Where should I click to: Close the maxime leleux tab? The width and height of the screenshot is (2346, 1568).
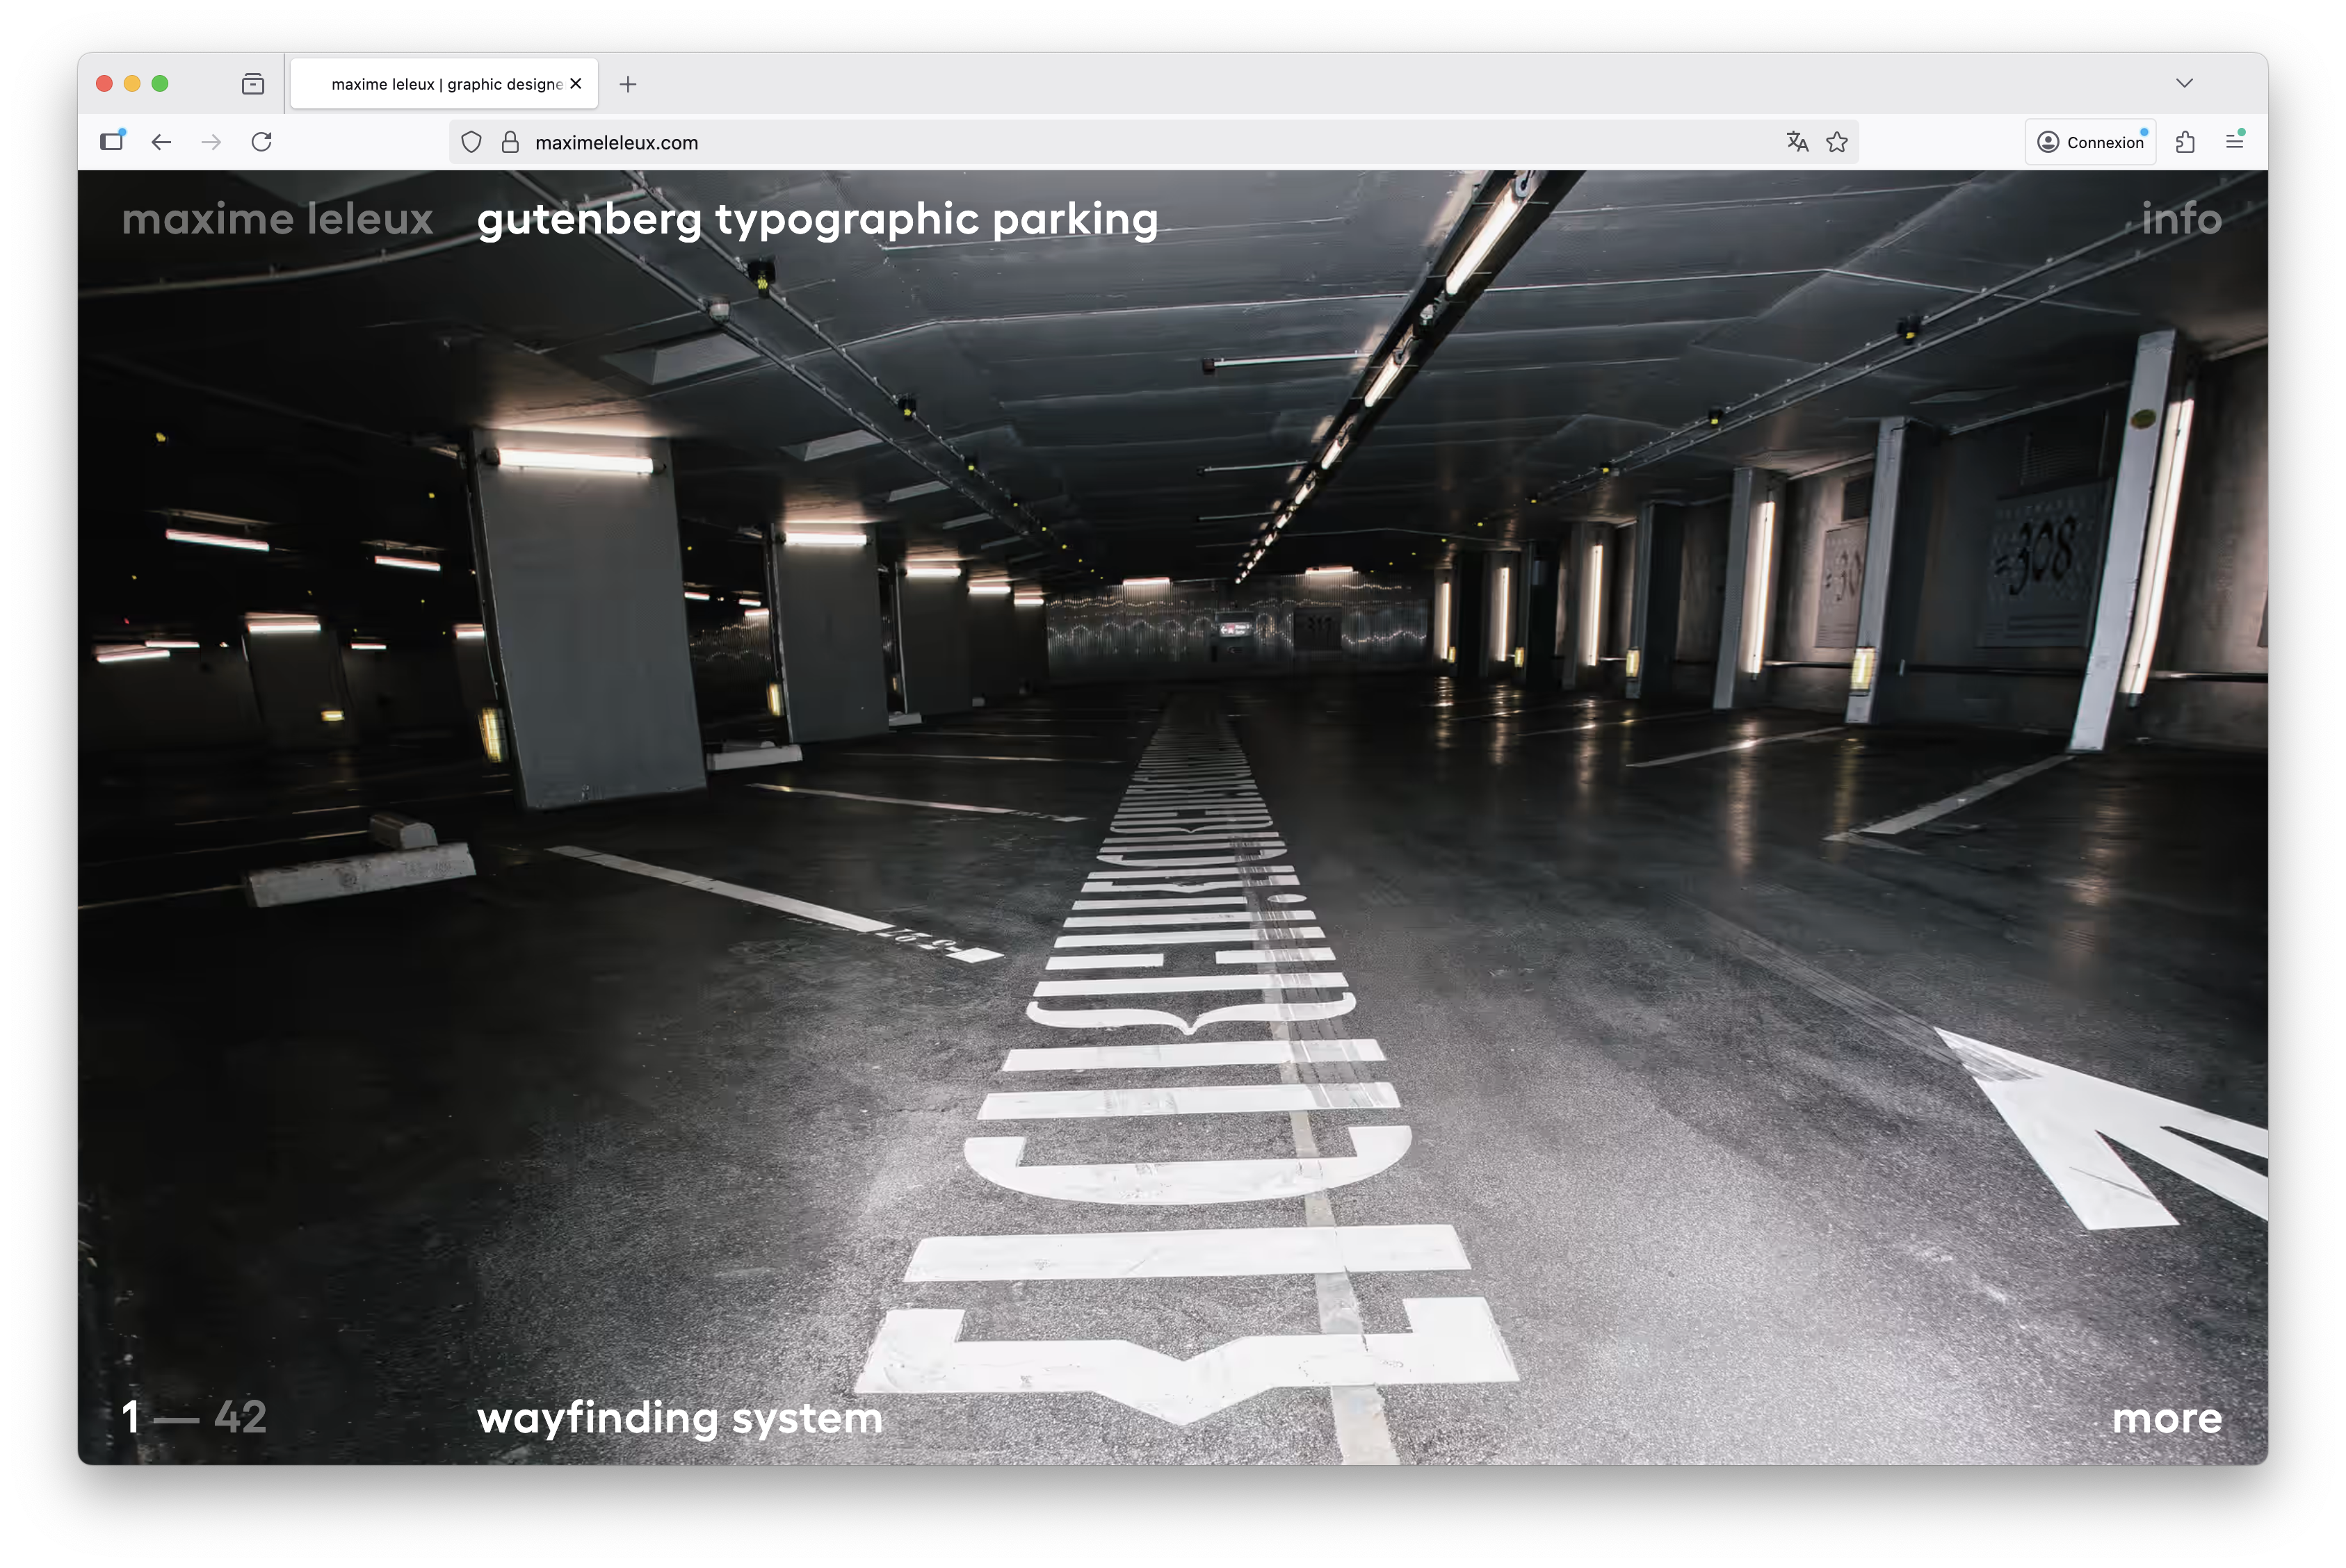tap(576, 84)
